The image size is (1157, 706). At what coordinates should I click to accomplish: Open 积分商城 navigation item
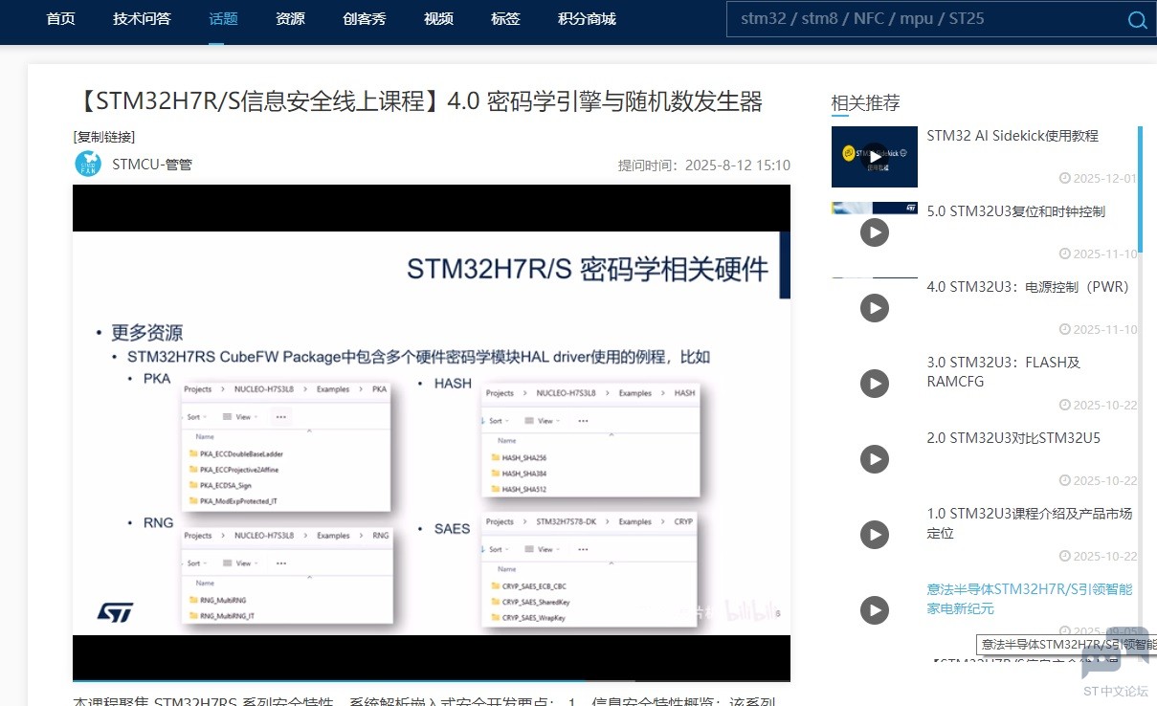[x=587, y=19]
